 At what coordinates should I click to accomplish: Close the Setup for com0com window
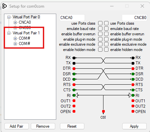[x=142, y=6]
